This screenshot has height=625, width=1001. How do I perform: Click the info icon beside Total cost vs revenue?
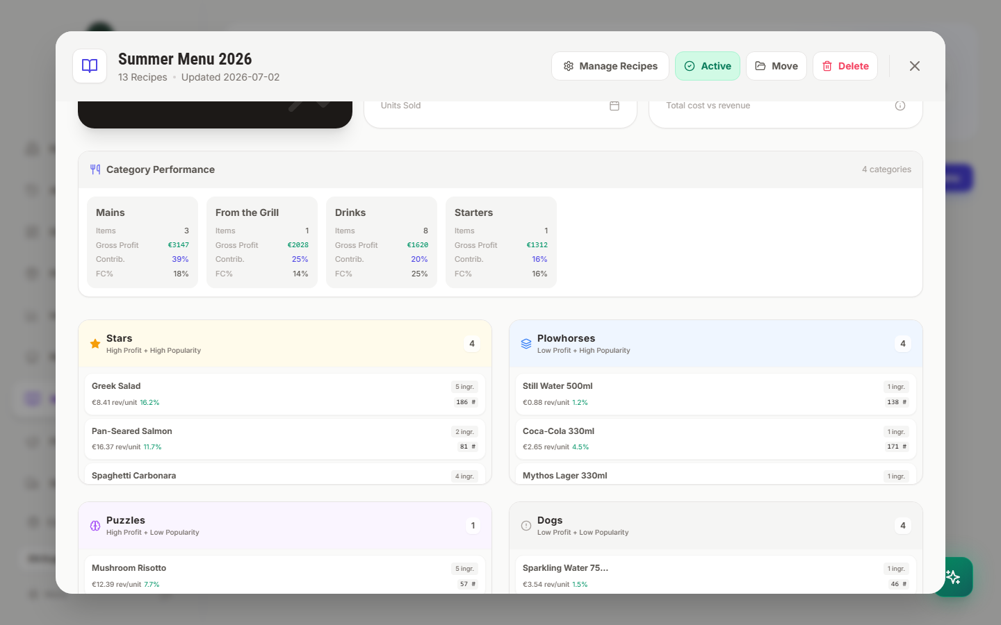pyautogui.click(x=900, y=106)
